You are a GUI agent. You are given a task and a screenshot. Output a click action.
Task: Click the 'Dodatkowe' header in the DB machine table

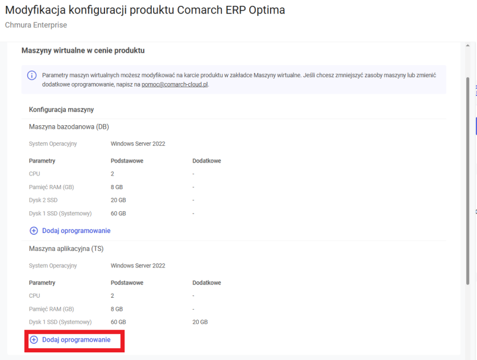(206, 161)
